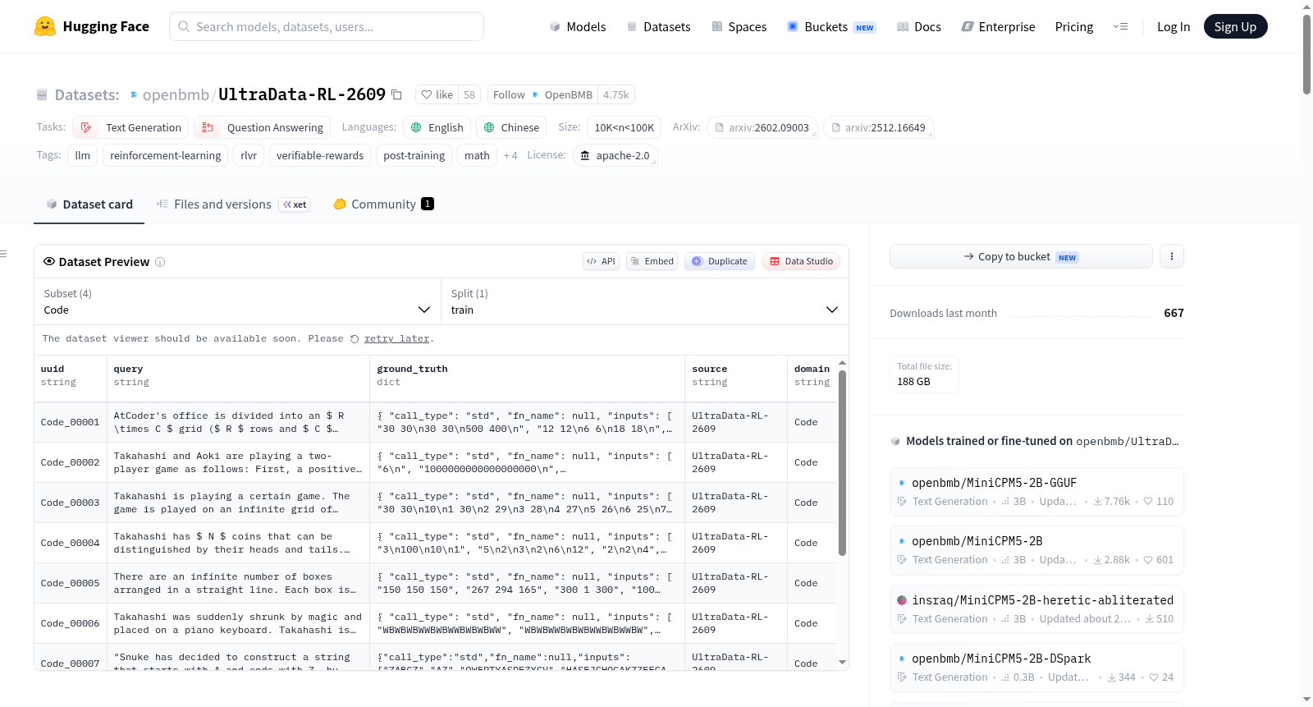
Task: Click the like count 58
Action: point(469,94)
